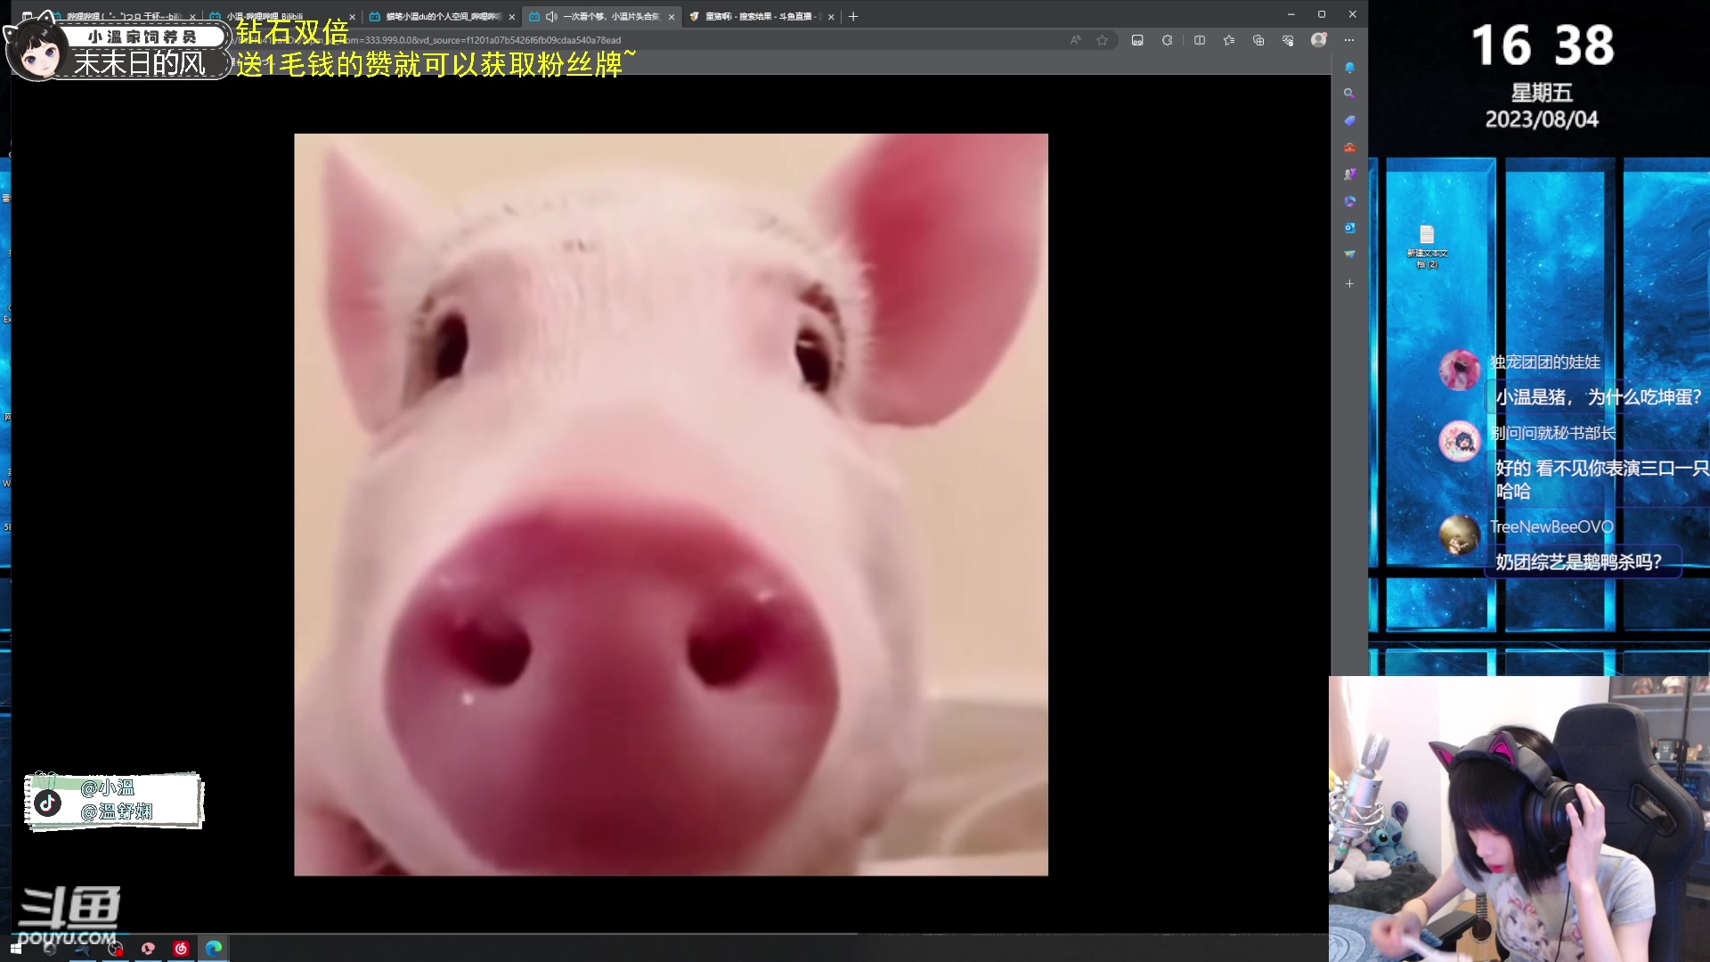The image size is (1710, 962).
Task: Open the Collections toolbar icon
Action: click(x=1258, y=40)
